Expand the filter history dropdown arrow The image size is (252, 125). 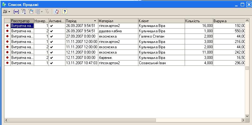coord(42,12)
